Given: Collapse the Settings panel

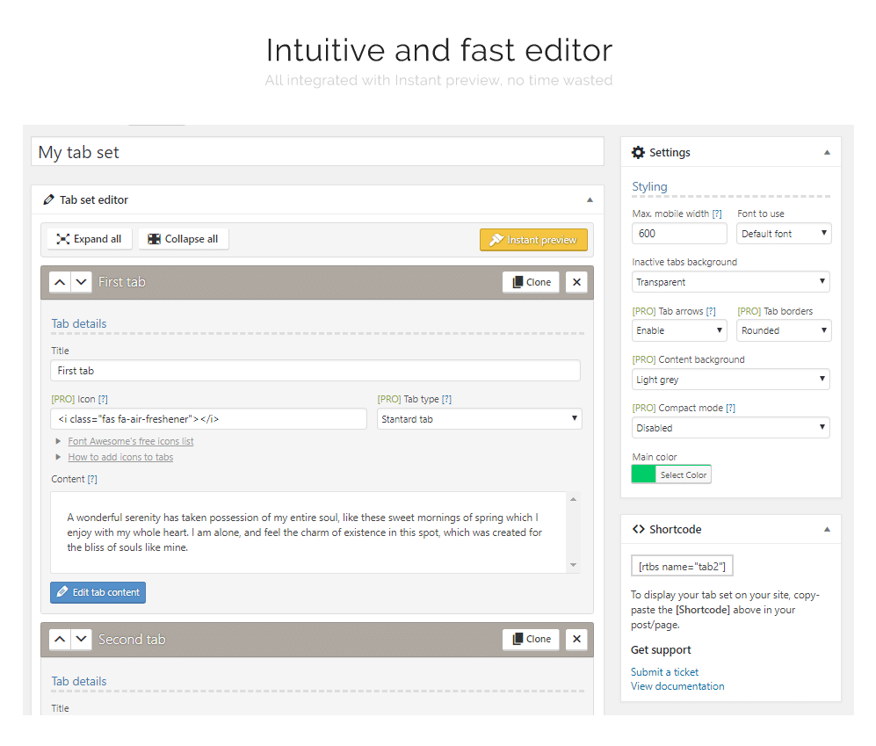Looking at the screenshot, I should point(827,153).
